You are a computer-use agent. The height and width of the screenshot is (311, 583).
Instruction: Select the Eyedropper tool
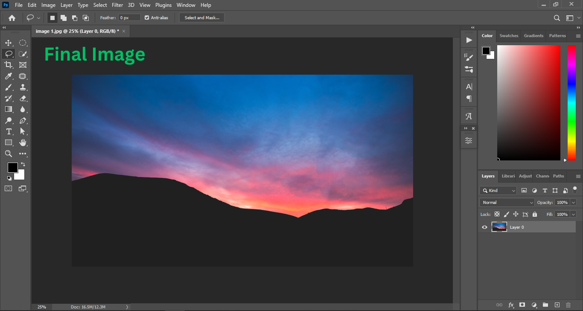click(x=9, y=76)
